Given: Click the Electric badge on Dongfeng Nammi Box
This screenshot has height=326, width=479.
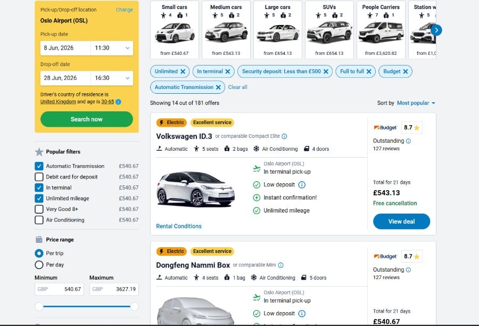Looking at the screenshot, I should pos(172,251).
